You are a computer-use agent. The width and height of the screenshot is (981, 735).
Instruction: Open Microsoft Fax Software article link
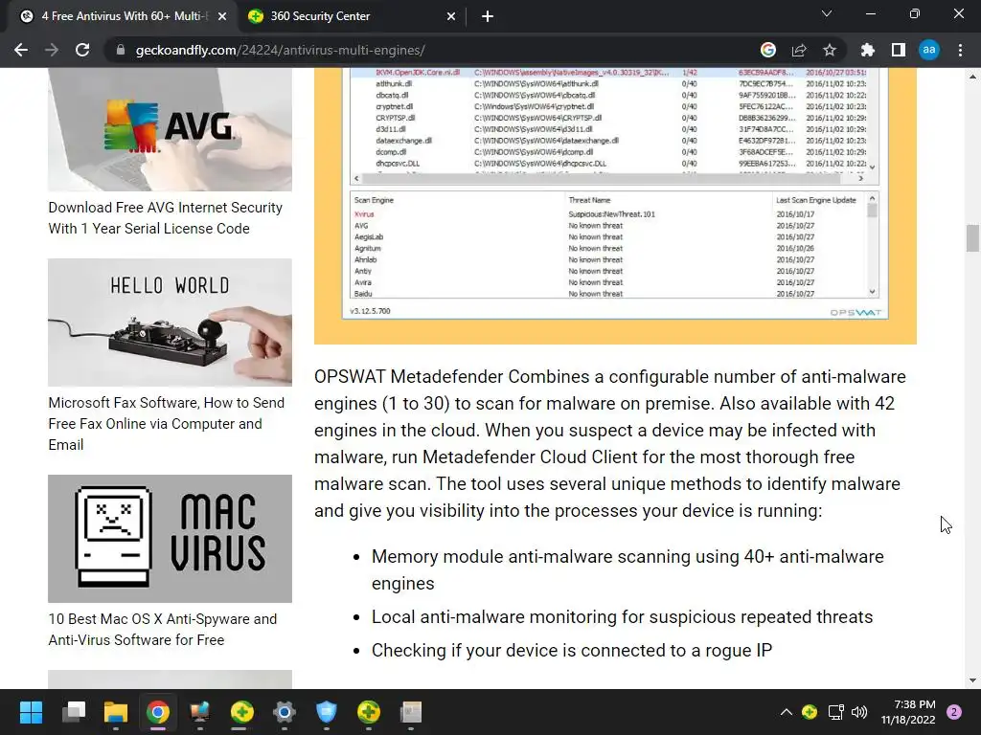(167, 423)
